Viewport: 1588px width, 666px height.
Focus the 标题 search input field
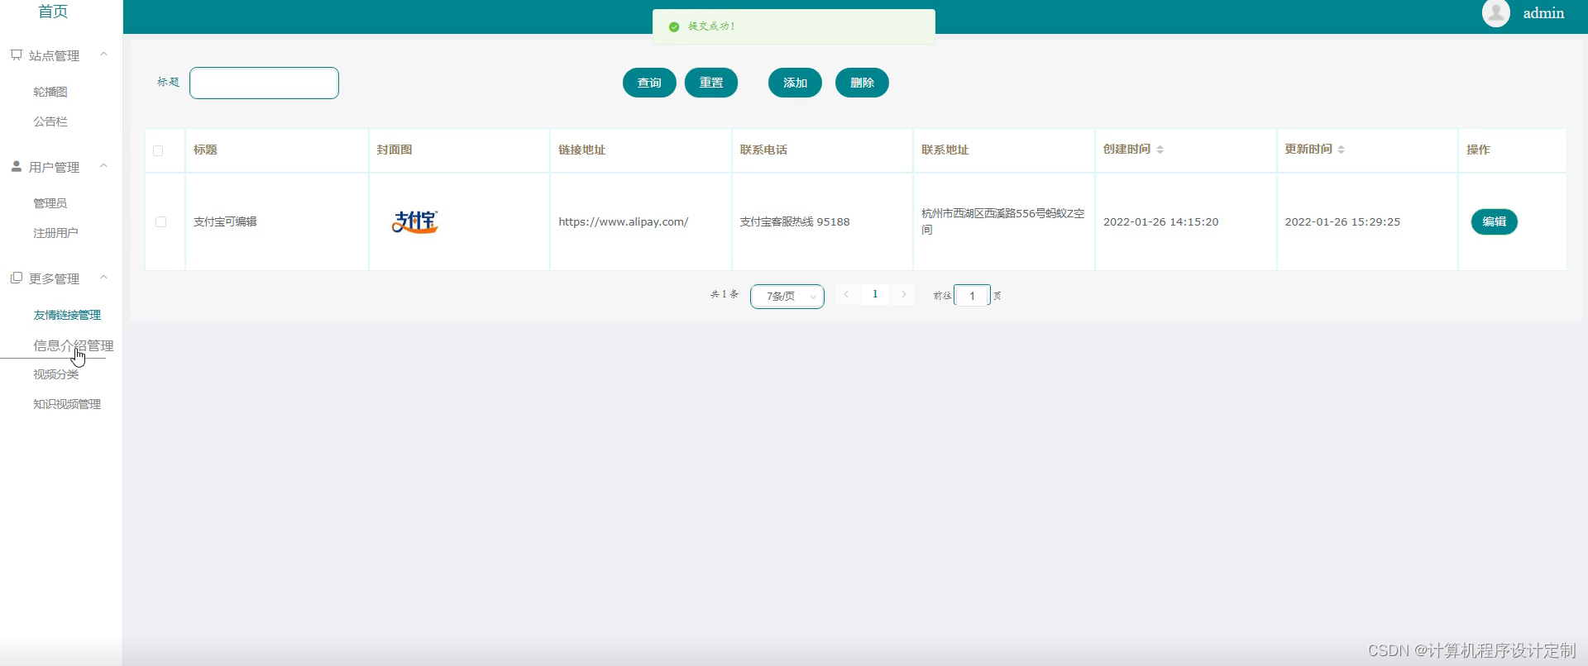click(x=264, y=83)
